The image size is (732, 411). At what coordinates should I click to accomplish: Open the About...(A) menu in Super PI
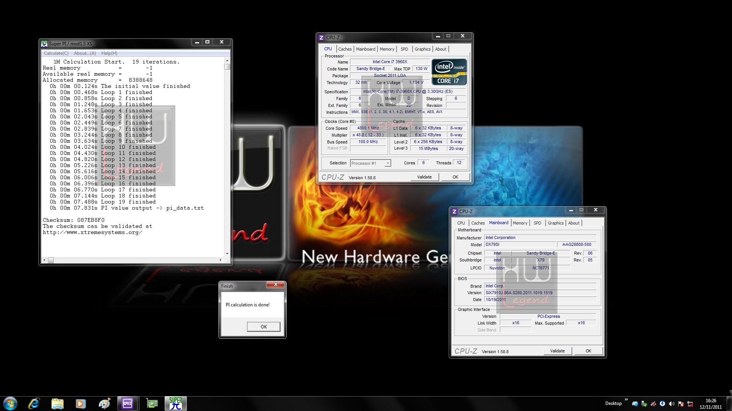point(85,53)
